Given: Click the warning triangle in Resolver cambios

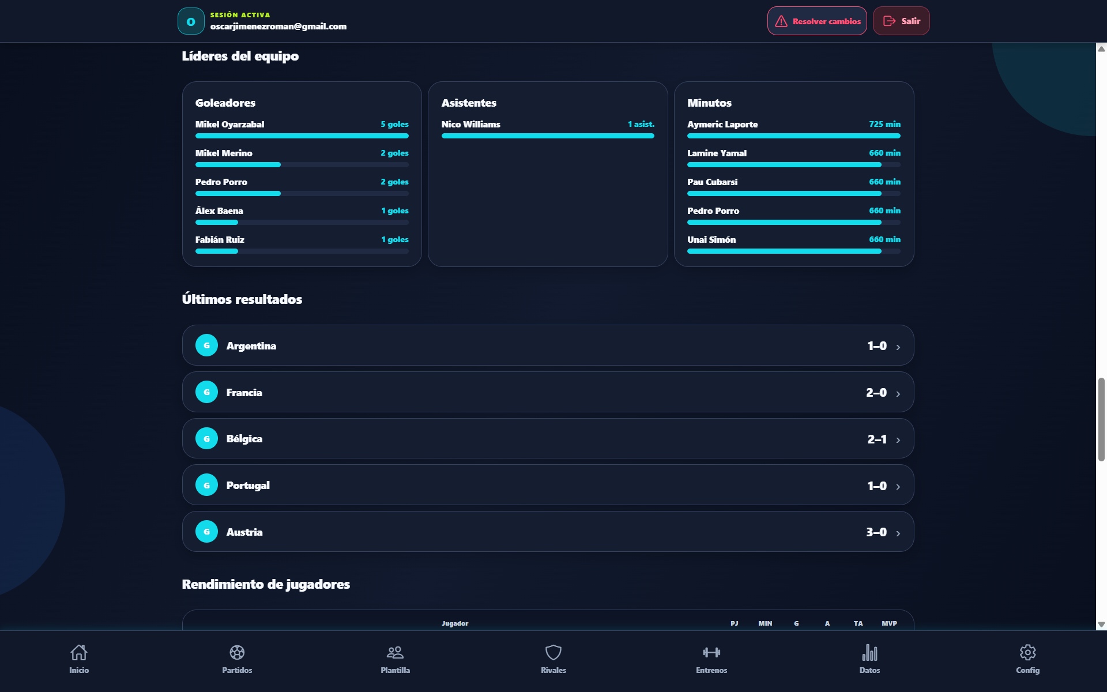Looking at the screenshot, I should (x=781, y=21).
